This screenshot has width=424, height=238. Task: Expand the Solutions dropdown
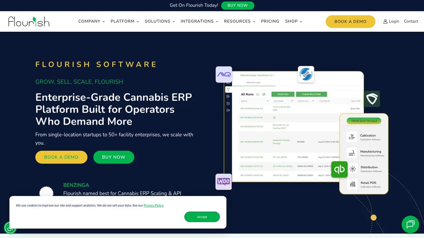click(160, 21)
